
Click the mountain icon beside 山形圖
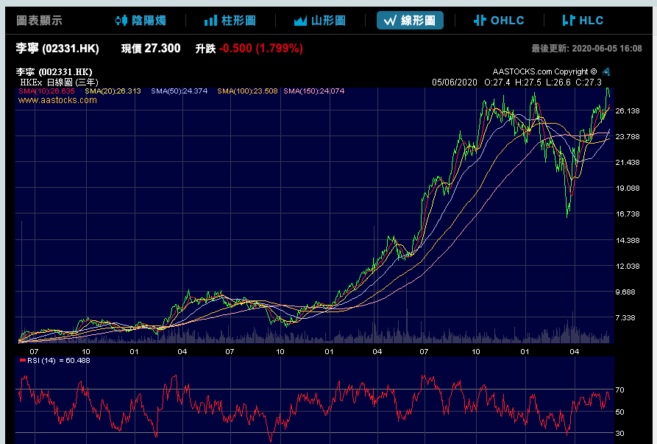point(300,21)
